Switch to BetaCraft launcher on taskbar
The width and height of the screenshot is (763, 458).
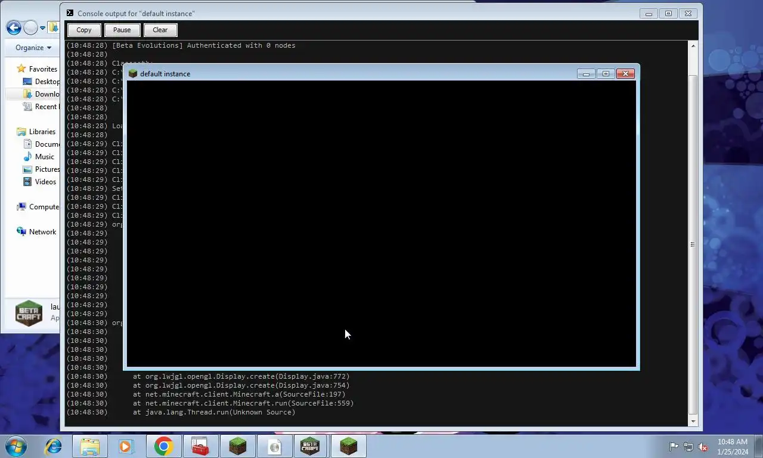click(x=310, y=446)
